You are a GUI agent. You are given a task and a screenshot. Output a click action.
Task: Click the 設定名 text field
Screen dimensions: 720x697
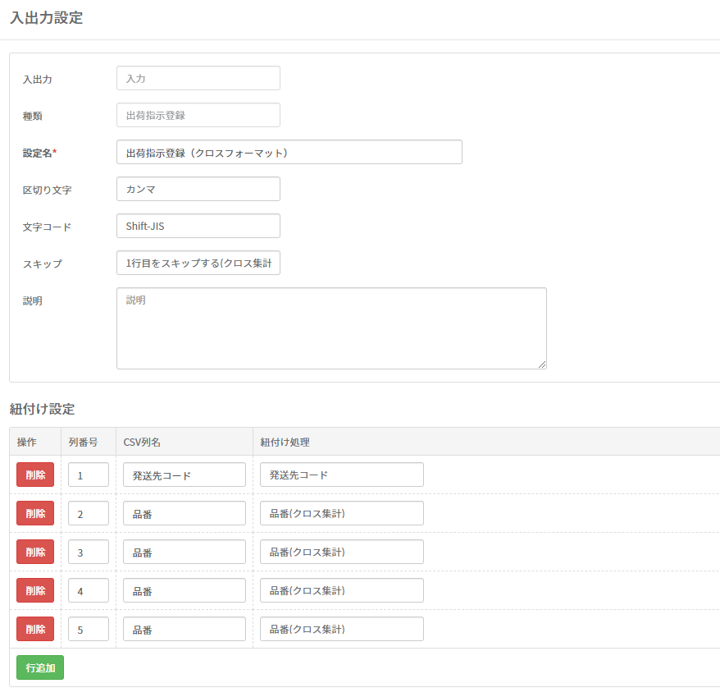click(289, 152)
